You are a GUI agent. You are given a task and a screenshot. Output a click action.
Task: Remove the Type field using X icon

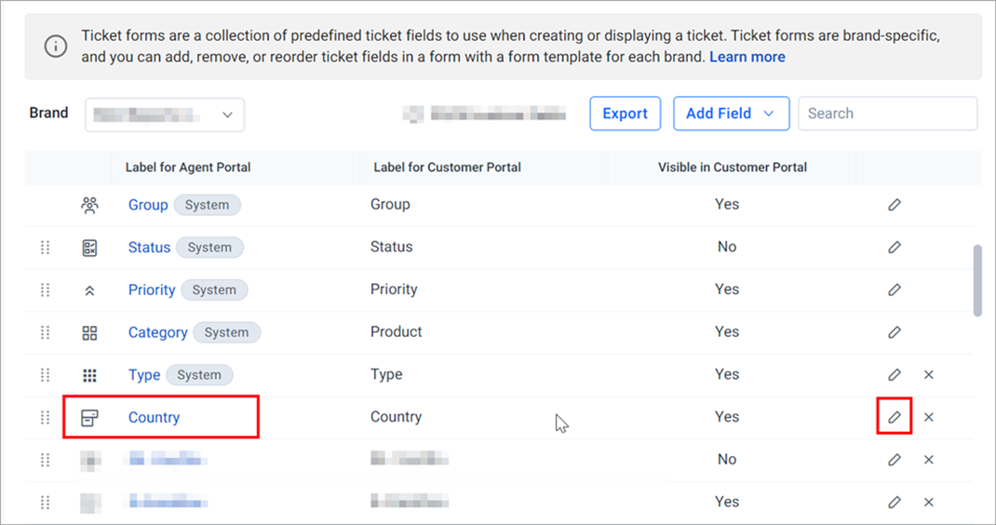coord(929,375)
